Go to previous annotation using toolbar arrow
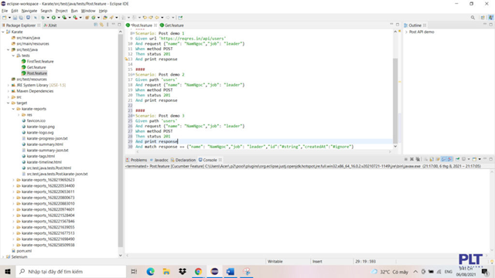Image resolution: width=495 pixels, height=278 pixels. click(134, 18)
